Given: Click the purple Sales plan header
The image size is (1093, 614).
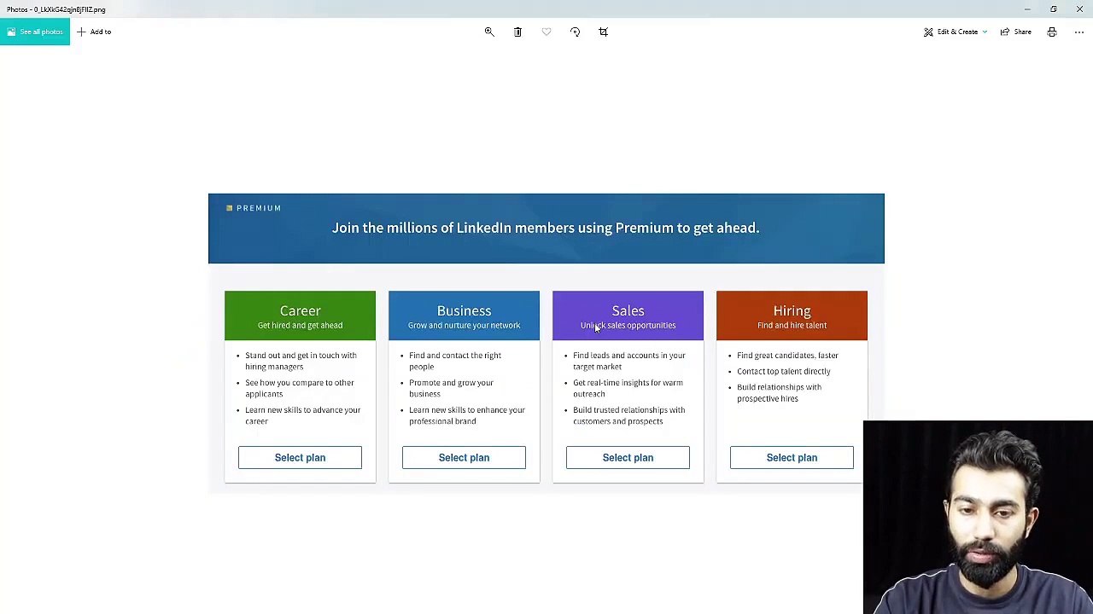Looking at the screenshot, I should click(x=628, y=316).
